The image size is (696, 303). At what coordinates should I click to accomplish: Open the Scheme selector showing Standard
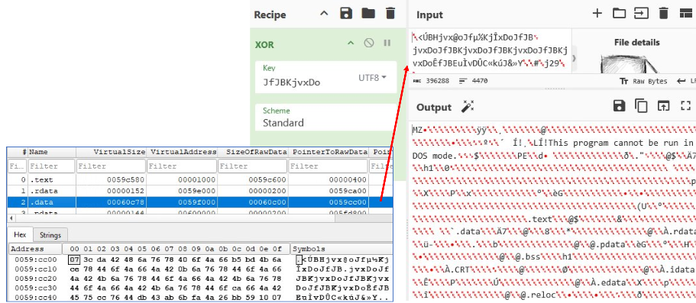pyautogui.click(x=325, y=117)
